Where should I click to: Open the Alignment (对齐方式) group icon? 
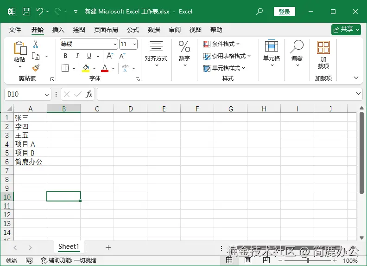156,46
